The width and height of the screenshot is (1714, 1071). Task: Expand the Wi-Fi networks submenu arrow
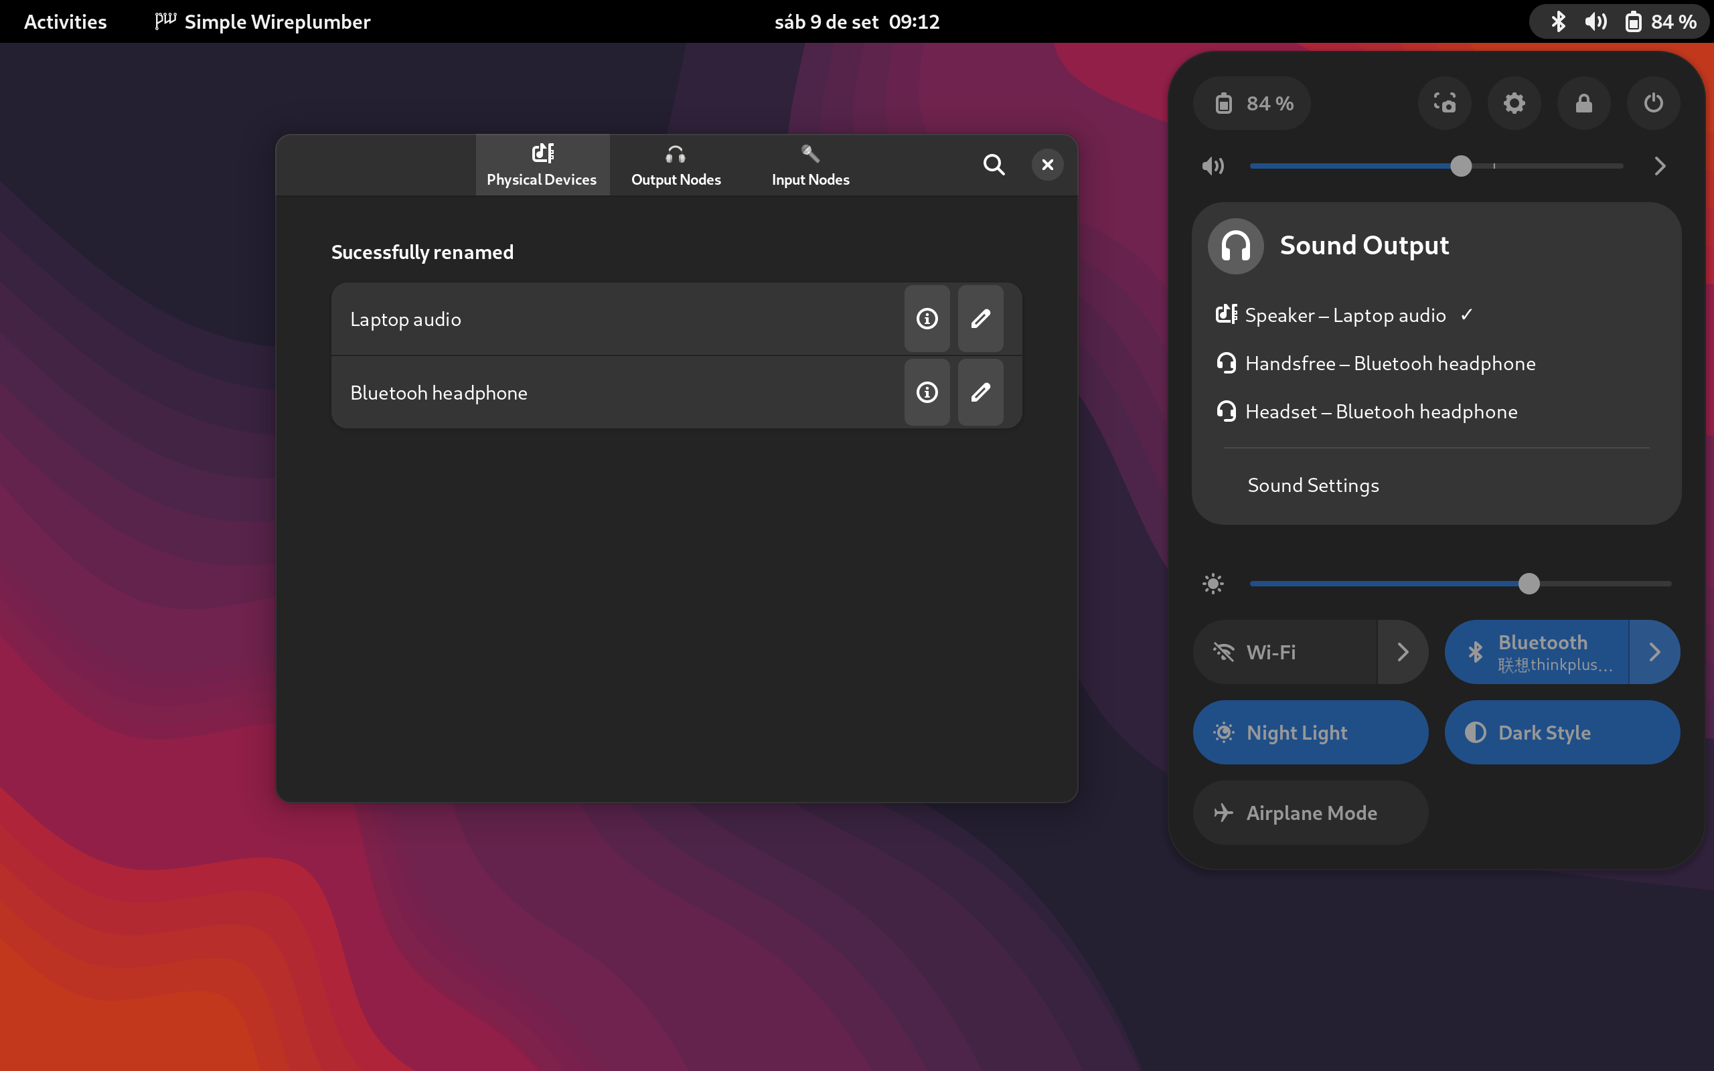click(x=1403, y=653)
